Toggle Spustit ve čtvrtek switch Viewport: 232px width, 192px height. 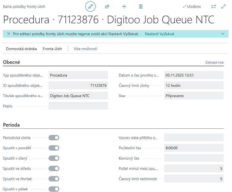54,179
